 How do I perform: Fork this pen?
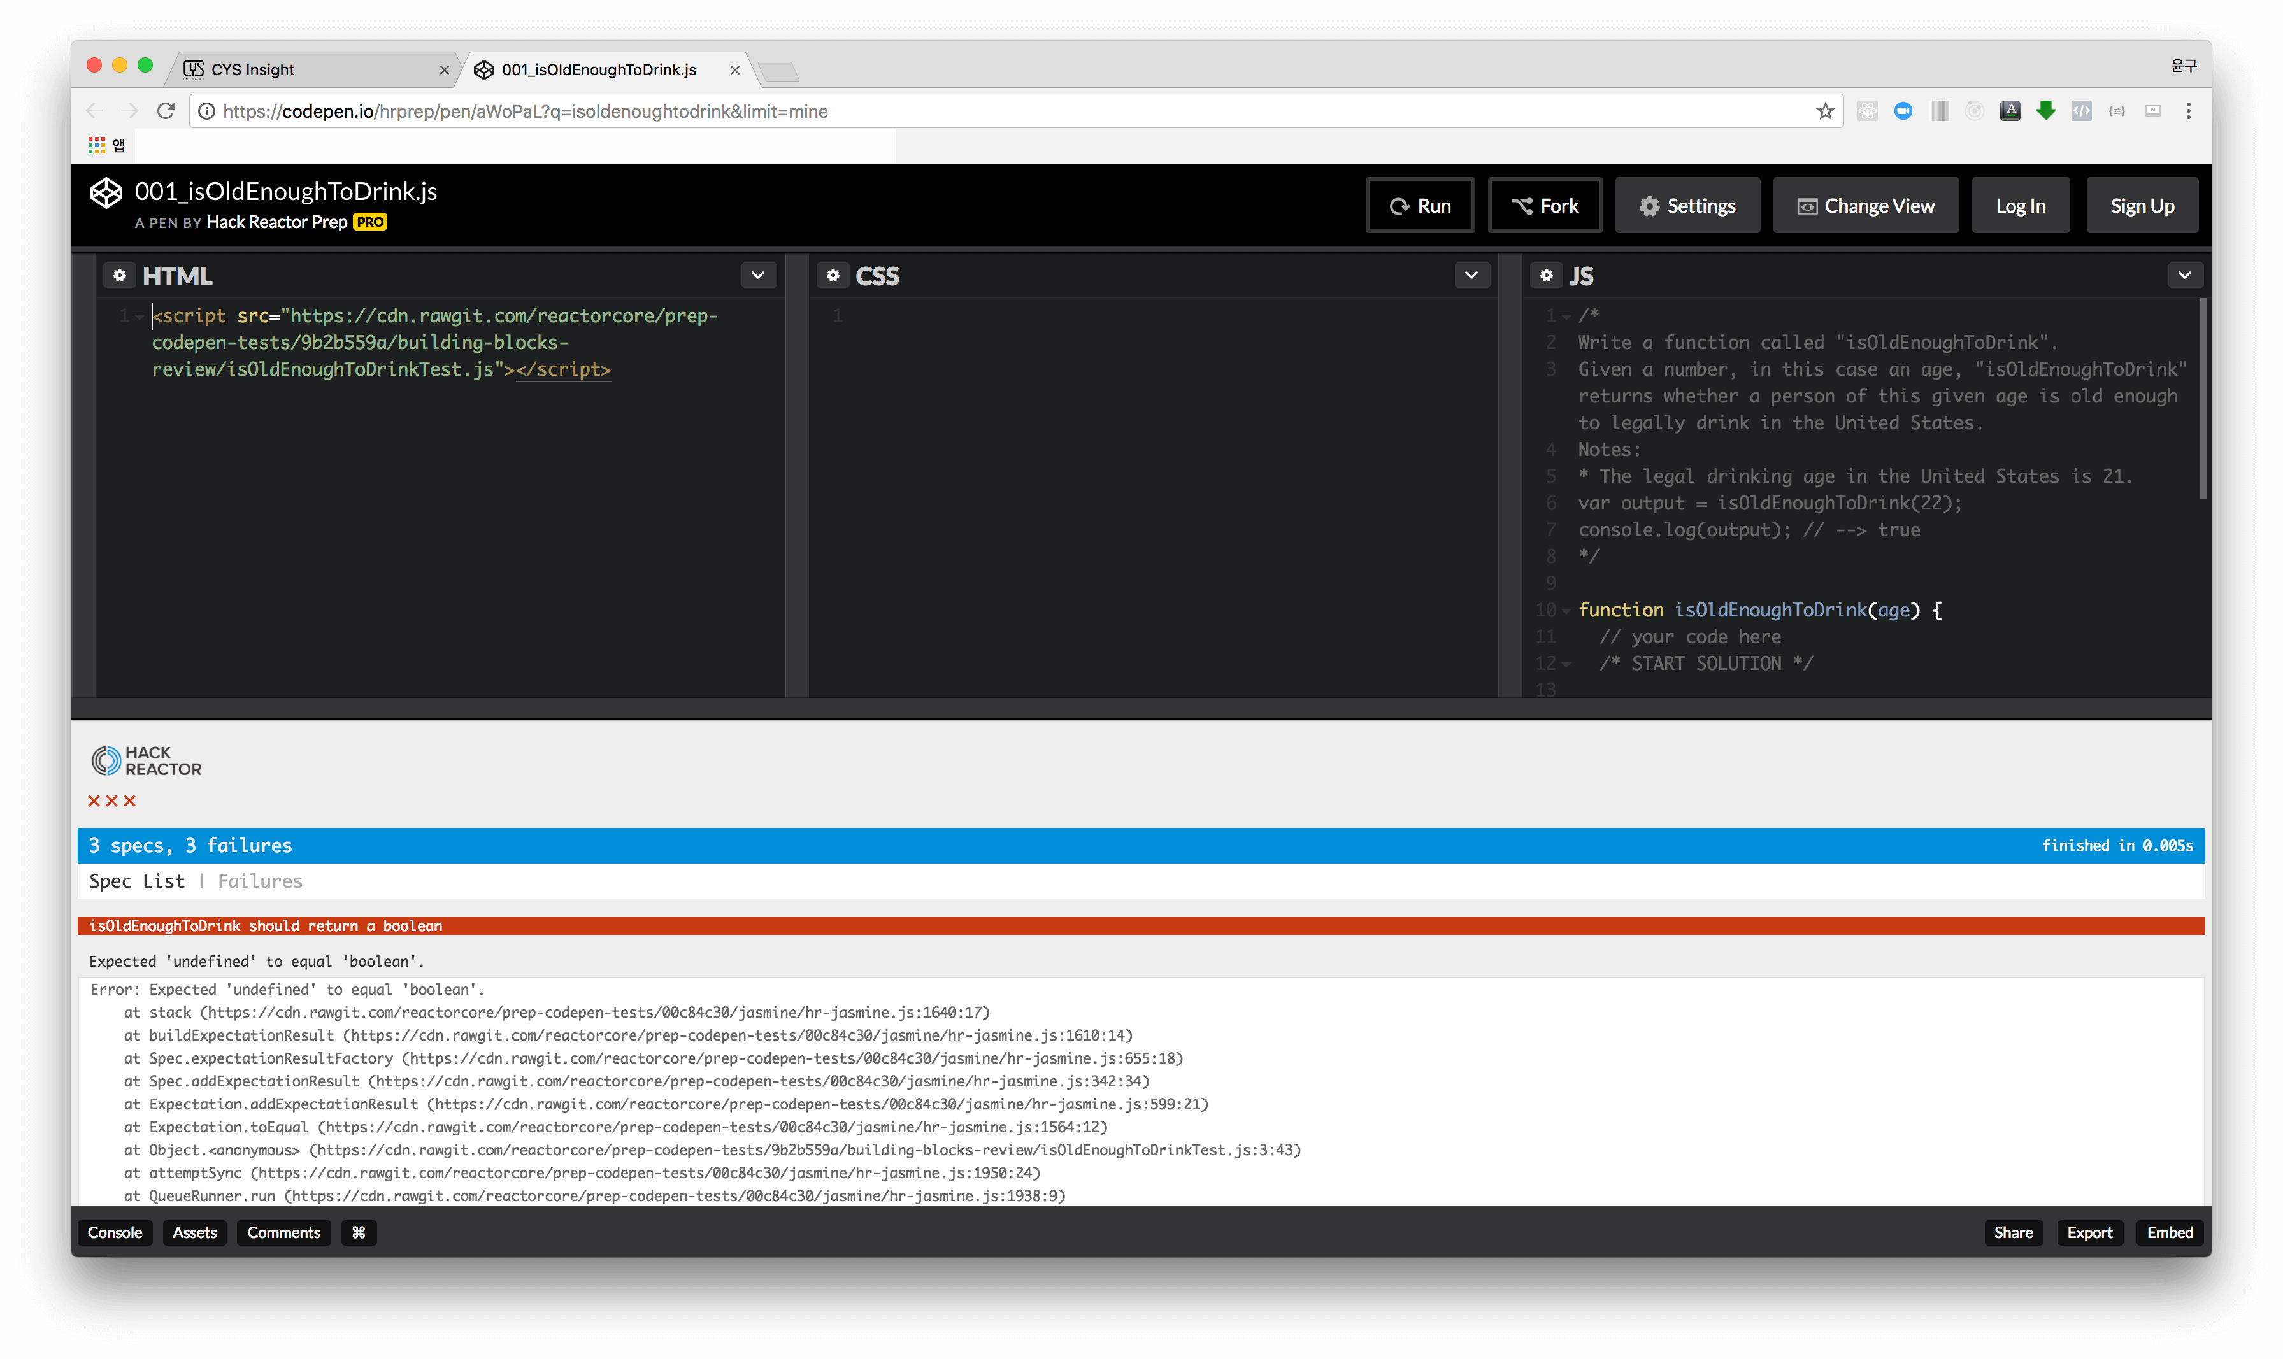(x=1545, y=206)
